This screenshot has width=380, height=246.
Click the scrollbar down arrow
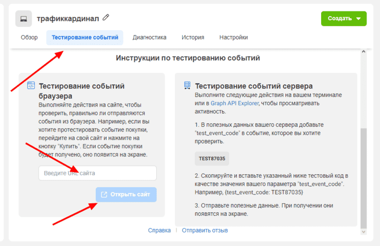tap(363, 232)
